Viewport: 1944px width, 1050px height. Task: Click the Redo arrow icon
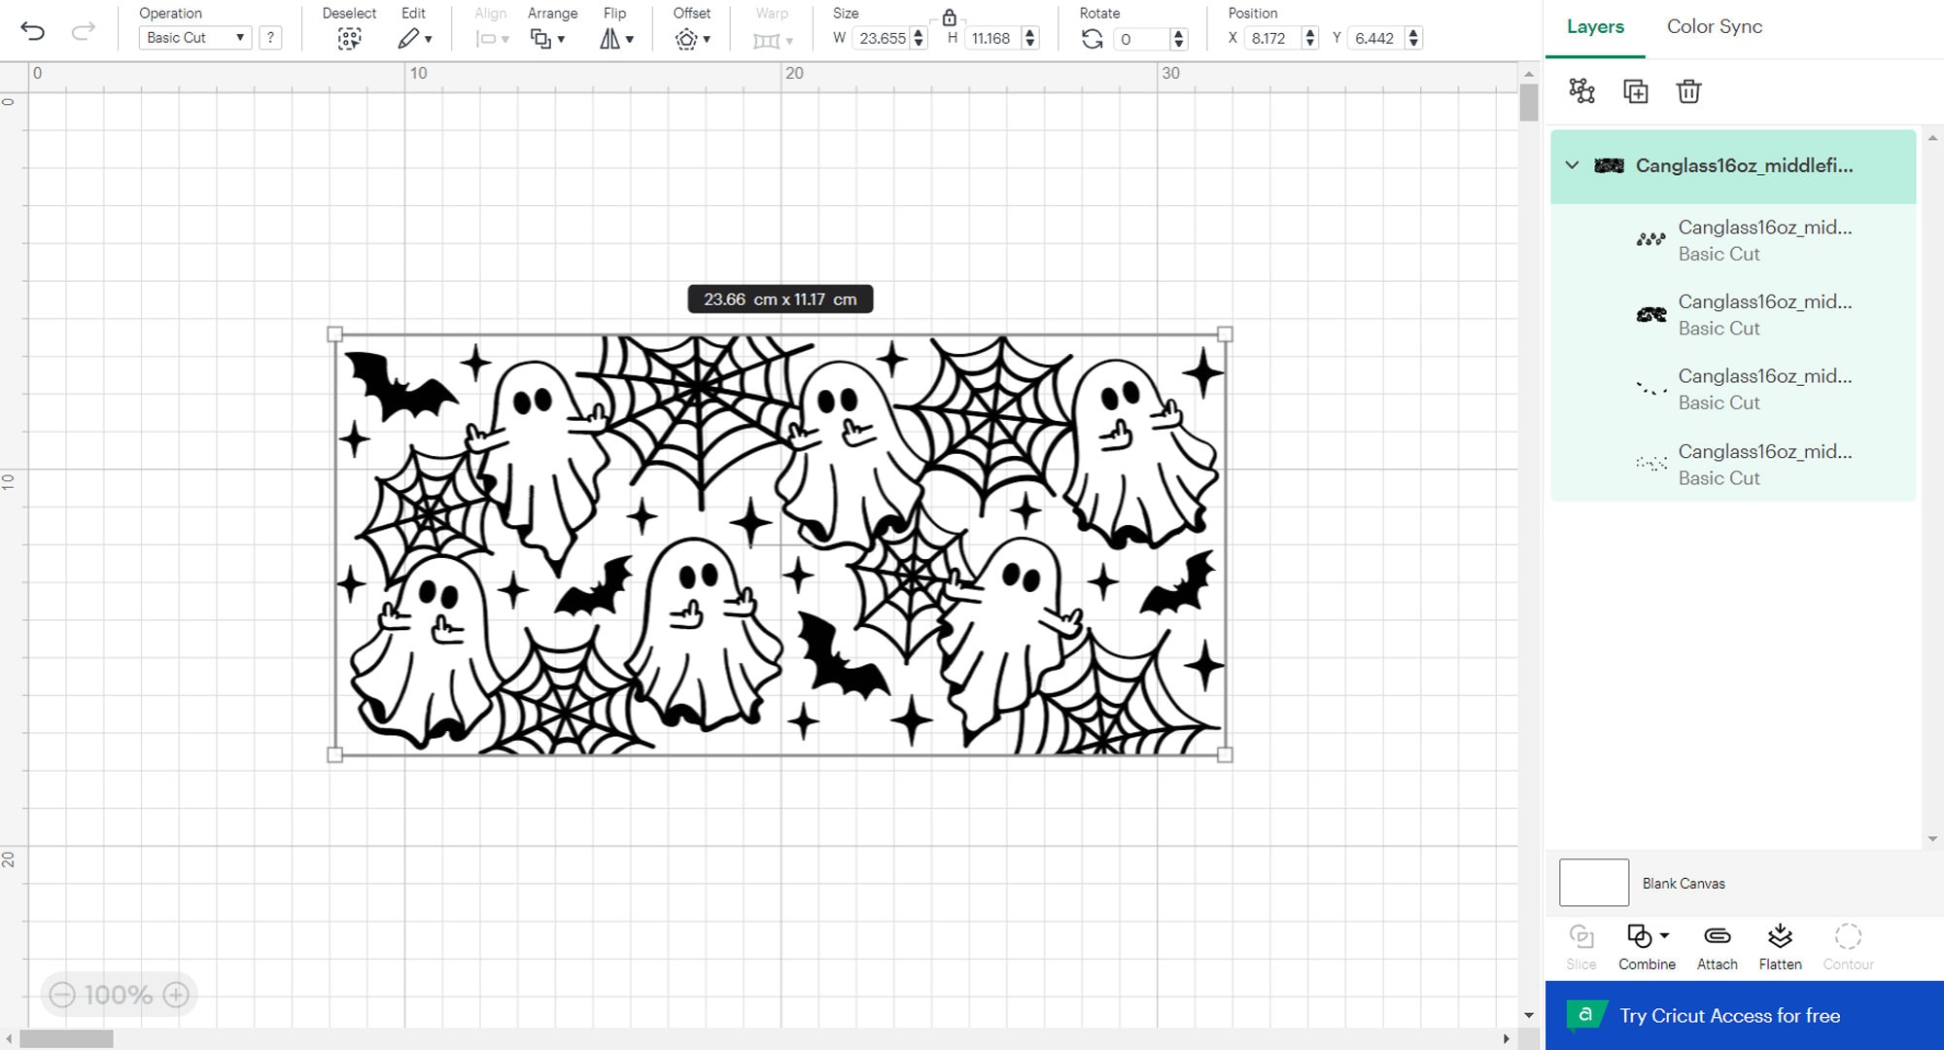[x=84, y=31]
